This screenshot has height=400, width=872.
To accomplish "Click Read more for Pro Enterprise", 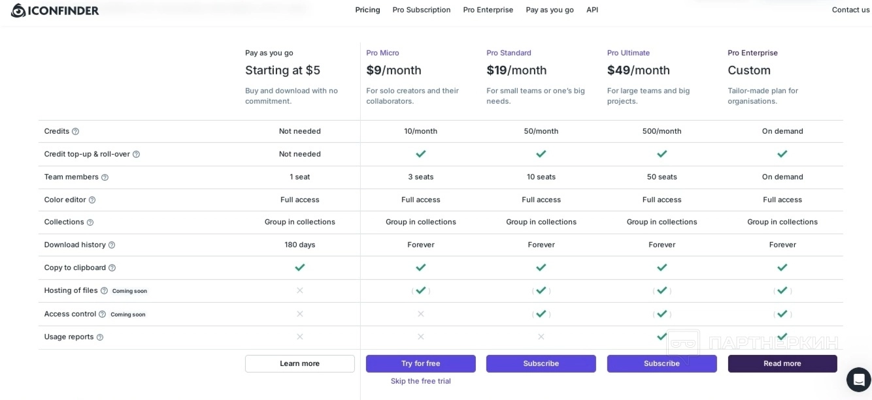I will click(782, 363).
